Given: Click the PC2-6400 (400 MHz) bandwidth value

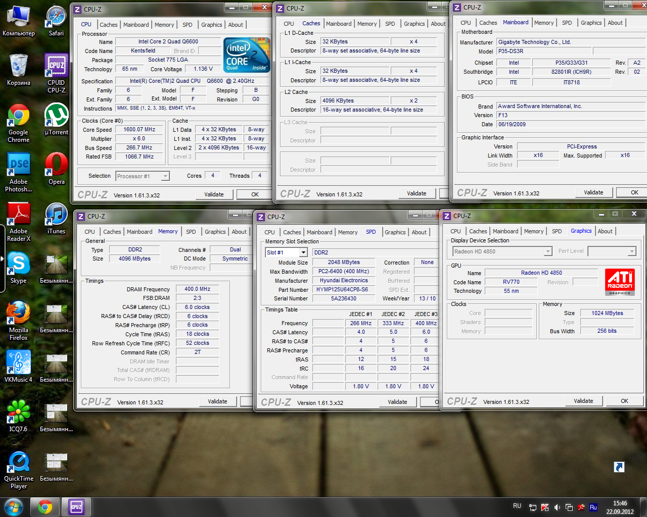Looking at the screenshot, I should pyautogui.click(x=344, y=272).
